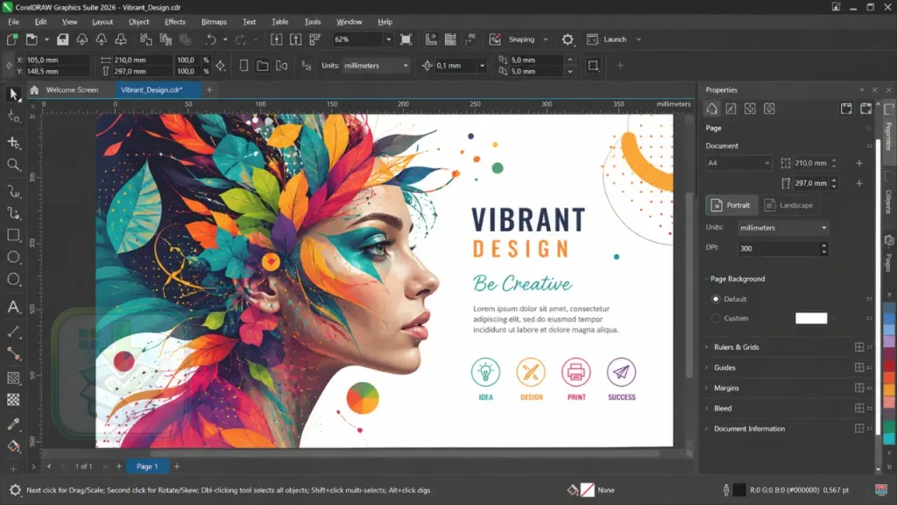Open the Layout menu
The width and height of the screenshot is (897, 505).
(102, 22)
